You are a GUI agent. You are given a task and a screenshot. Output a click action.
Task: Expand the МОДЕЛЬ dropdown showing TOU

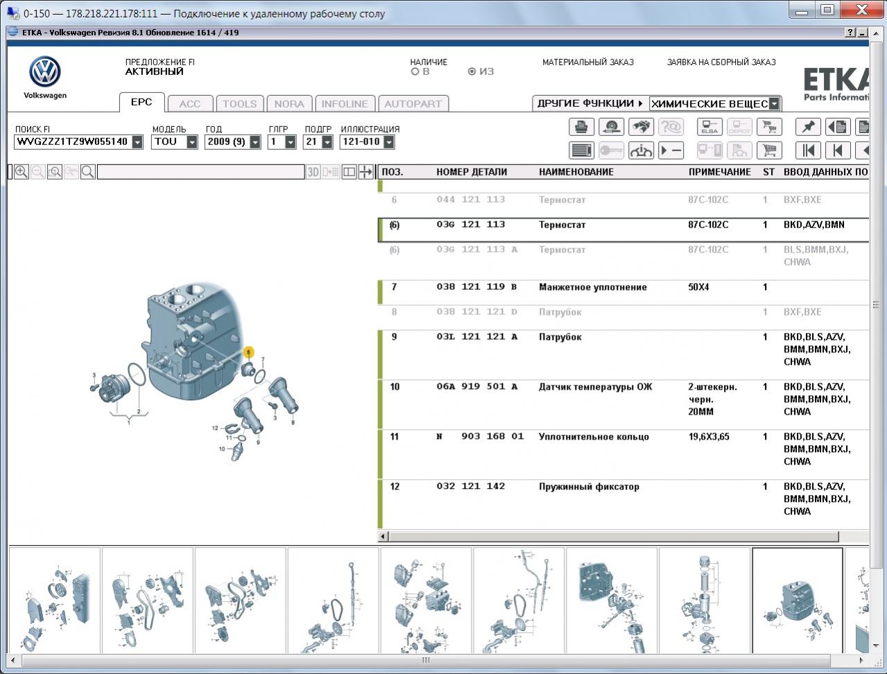pyautogui.click(x=192, y=142)
